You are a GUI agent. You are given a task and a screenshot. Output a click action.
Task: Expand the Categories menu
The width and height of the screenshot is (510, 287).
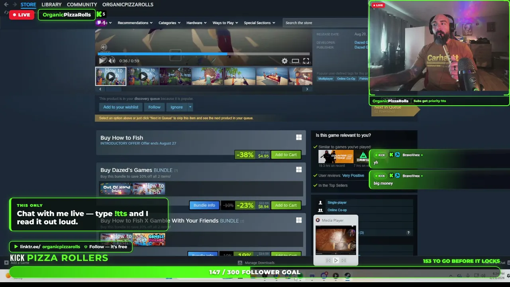(x=169, y=23)
